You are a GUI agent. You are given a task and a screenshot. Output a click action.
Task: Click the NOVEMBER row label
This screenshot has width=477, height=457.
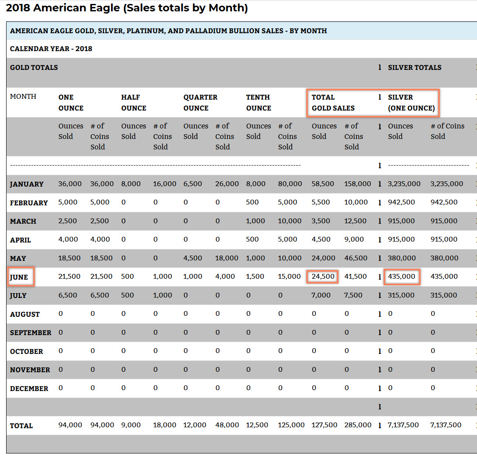point(30,370)
